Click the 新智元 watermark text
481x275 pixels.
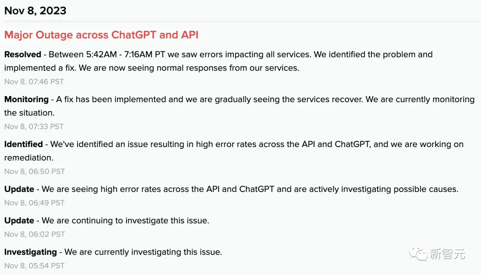click(x=447, y=254)
